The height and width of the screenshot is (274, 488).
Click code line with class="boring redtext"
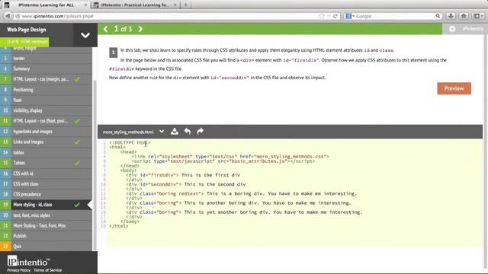[241, 194]
